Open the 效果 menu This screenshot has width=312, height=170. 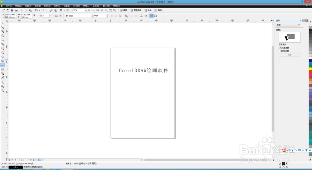point(57,6)
